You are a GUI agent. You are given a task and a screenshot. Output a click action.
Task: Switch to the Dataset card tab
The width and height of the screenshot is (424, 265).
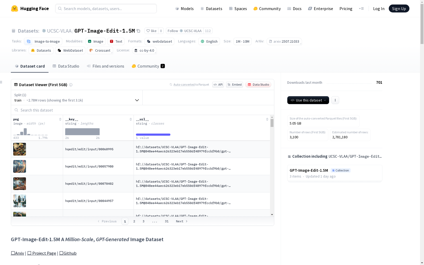point(30,66)
